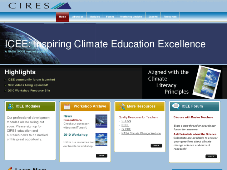The height and width of the screenshot is (170, 227).
Task: Click 'A NASA GCCE funded project' subtitle
Action: click(x=26, y=52)
